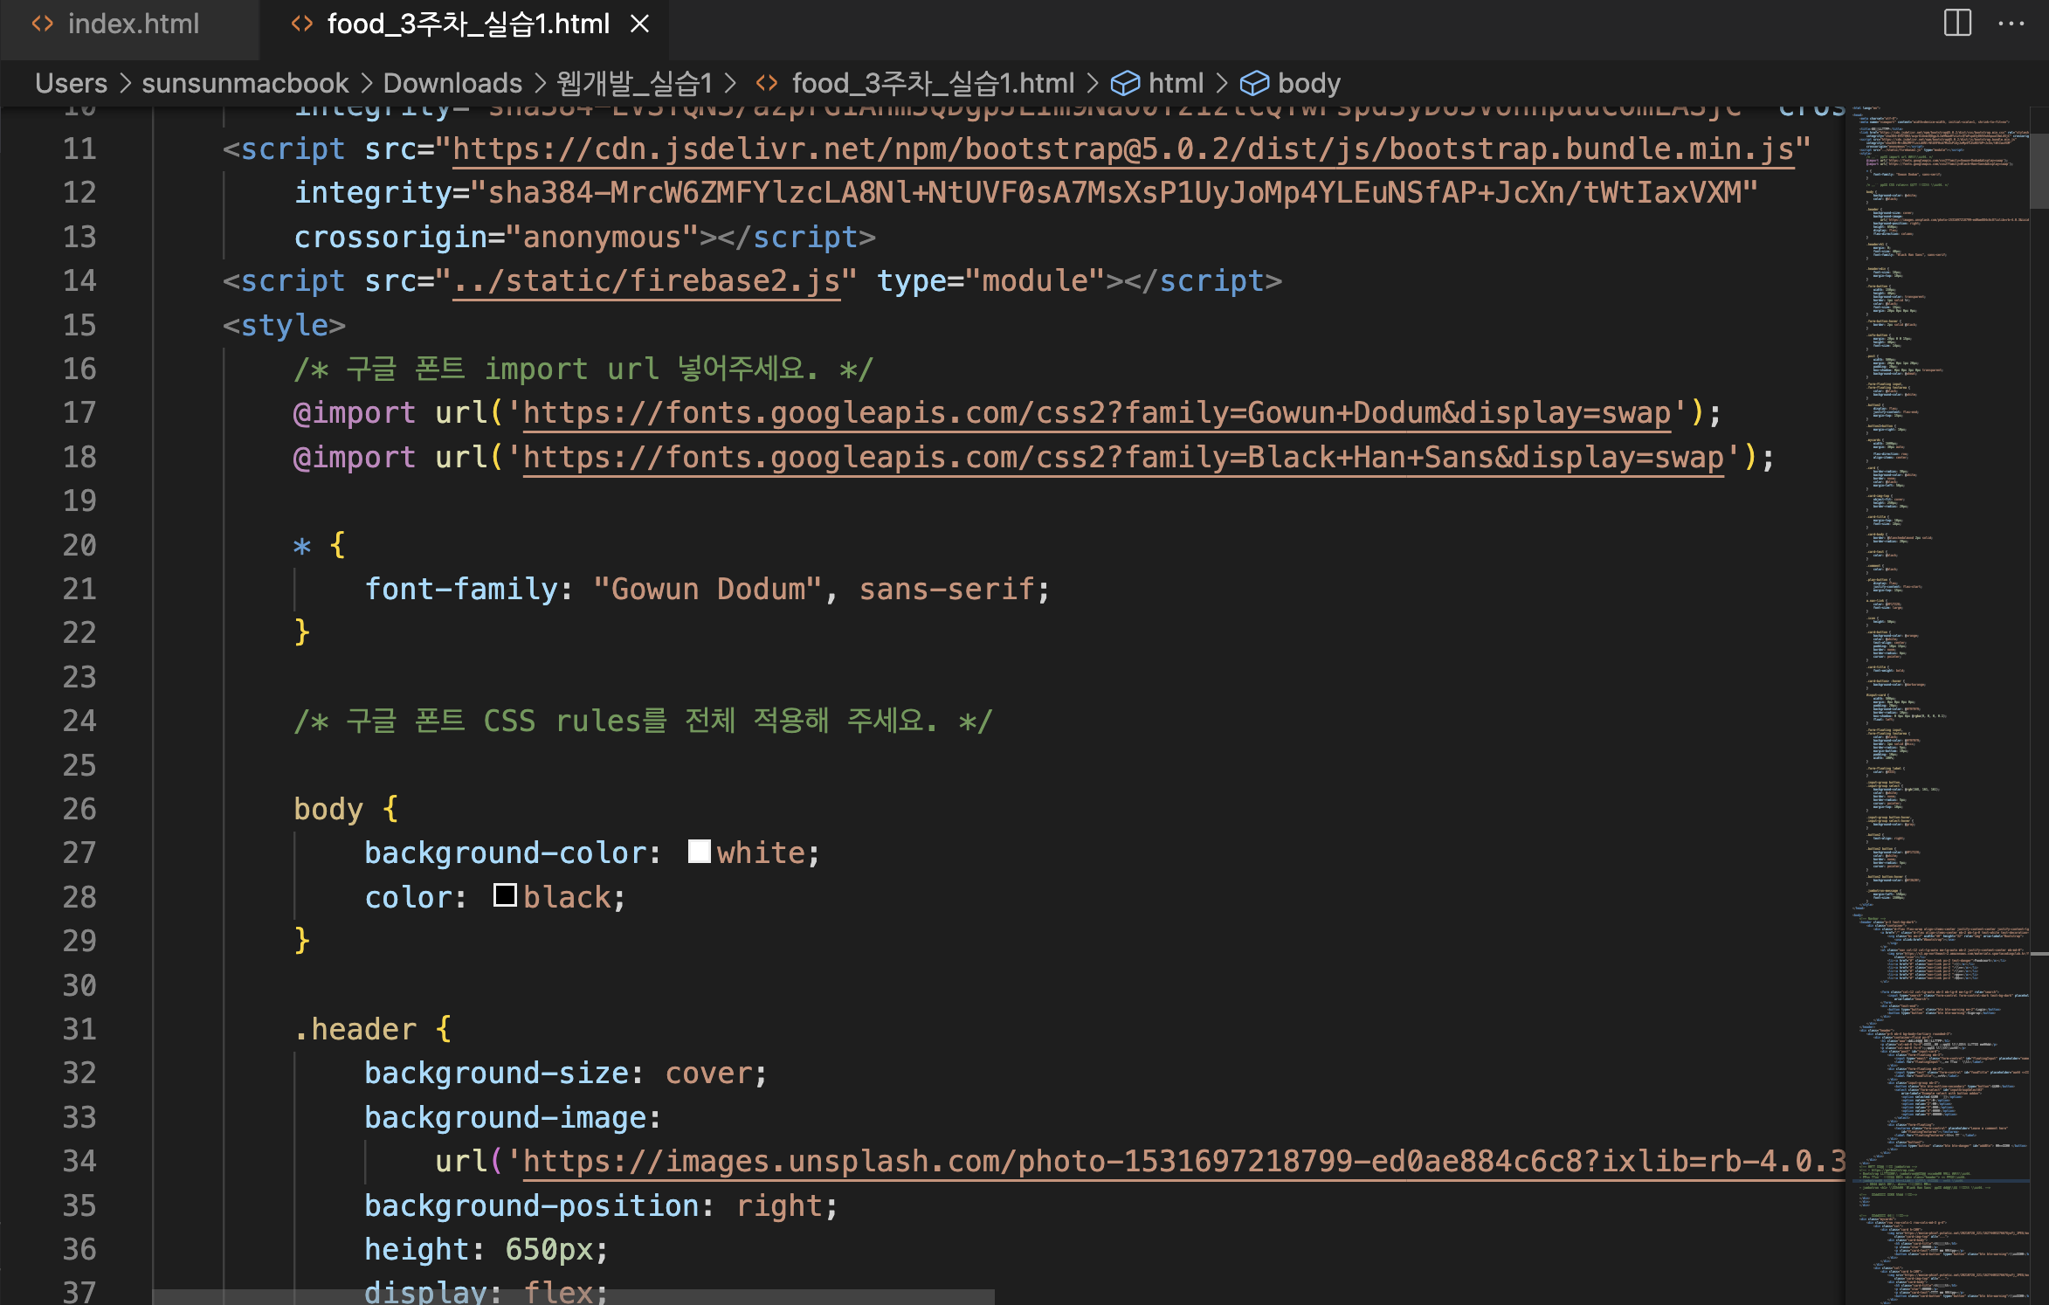Click the file icon on the food_3주차_실습1.html tab
2049x1305 pixels.
click(301, 24)
